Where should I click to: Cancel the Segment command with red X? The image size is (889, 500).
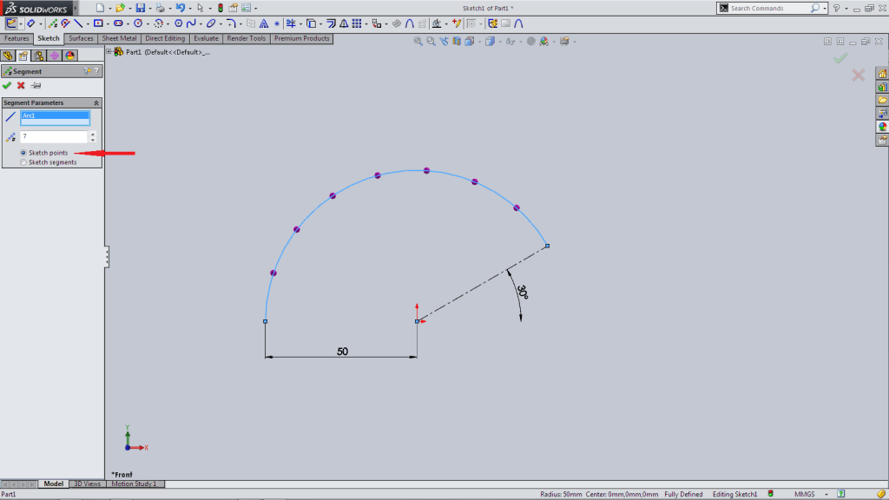[20, 86]
